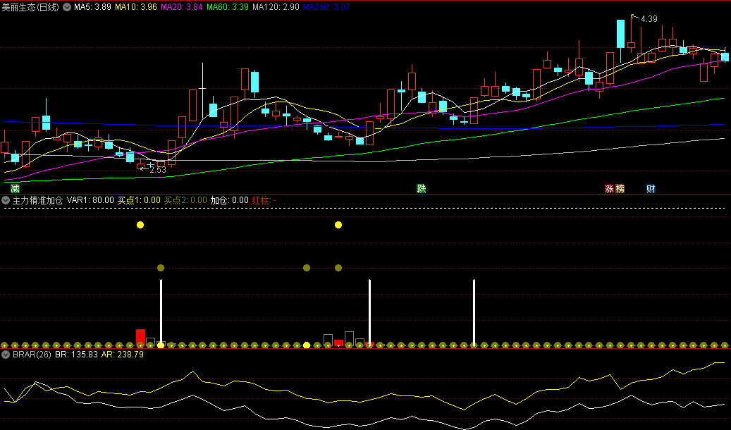Expand the 主力精准加仓 indicator menu arrow

6,200
